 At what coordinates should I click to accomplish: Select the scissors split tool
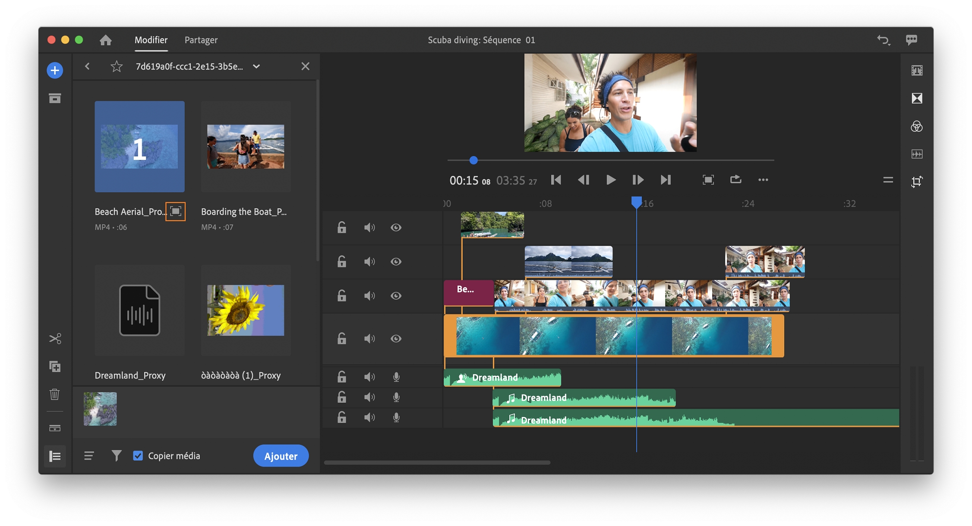[55, 338]
